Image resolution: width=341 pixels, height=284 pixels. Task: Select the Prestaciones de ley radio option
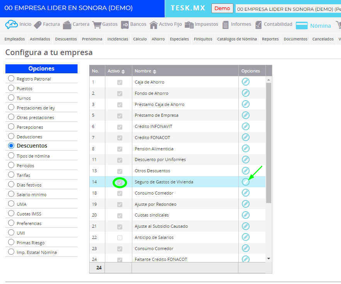[x=11, y=108]
